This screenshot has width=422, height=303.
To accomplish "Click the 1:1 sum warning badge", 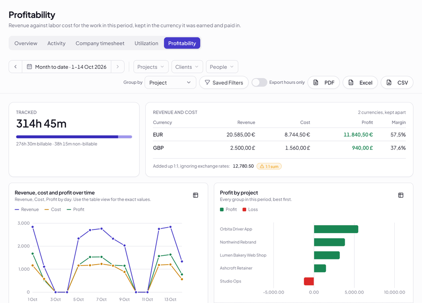I will (x=269, y=166).
